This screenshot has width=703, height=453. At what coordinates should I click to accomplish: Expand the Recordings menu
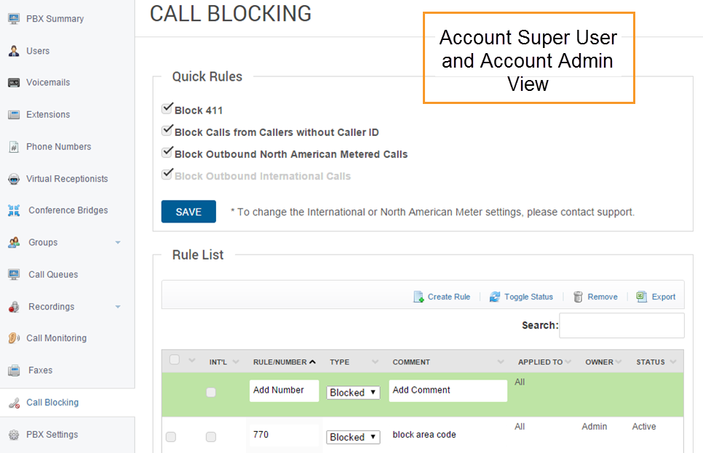pos(116,306)
